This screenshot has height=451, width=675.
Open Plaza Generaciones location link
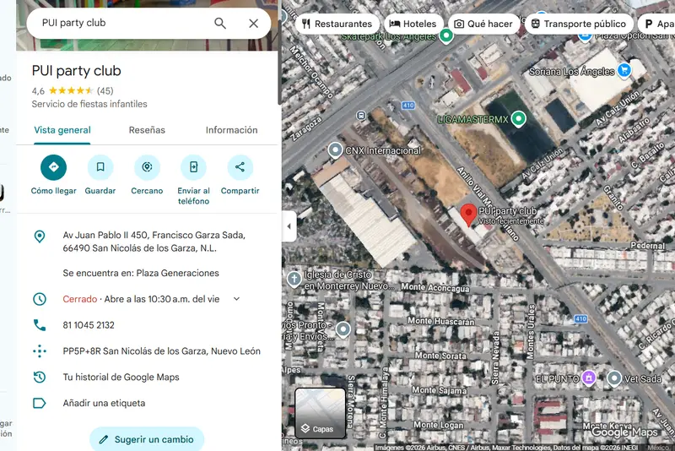tap(141, 273)
